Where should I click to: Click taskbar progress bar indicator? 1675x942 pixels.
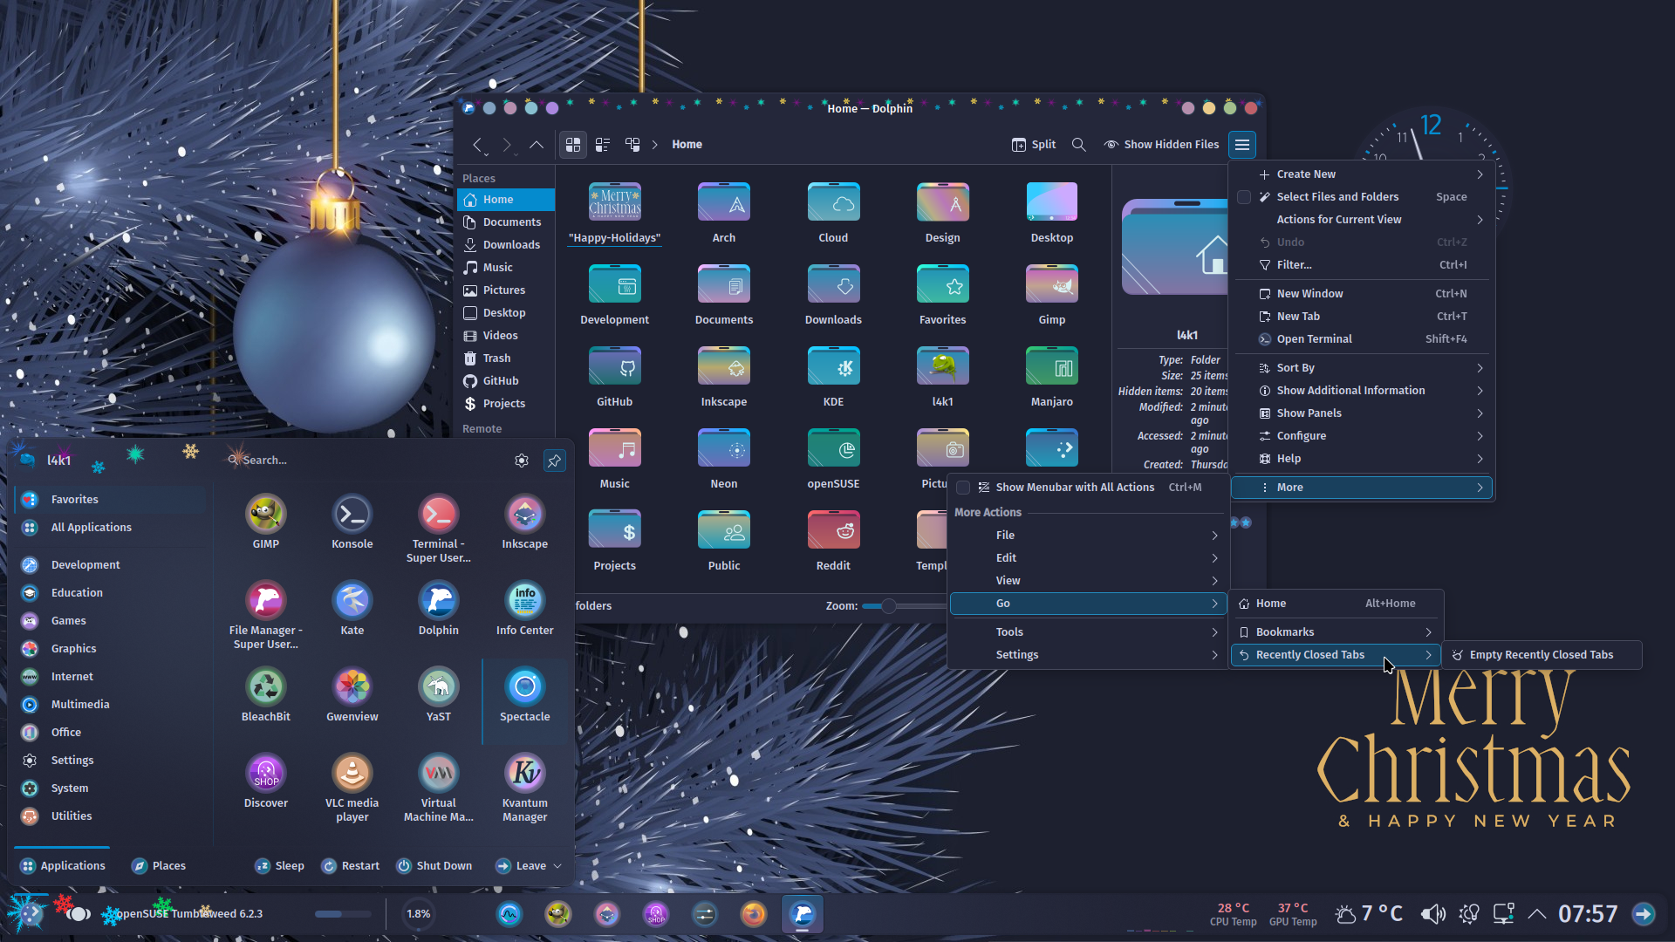click(344, 914)
